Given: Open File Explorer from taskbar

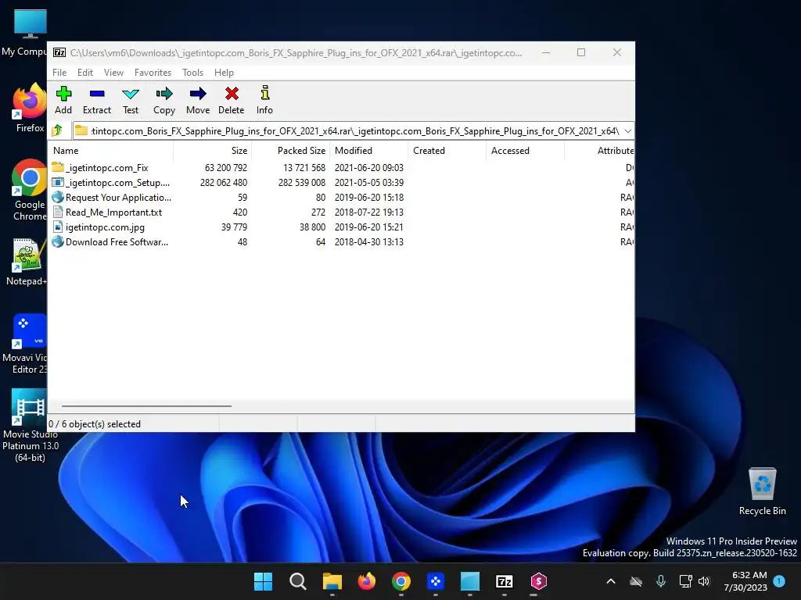Looking at the screenshot, I should (x=332, y=581).
